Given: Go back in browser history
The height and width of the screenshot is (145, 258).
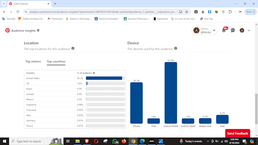Looking at the screenshot, I should [4, 12].
